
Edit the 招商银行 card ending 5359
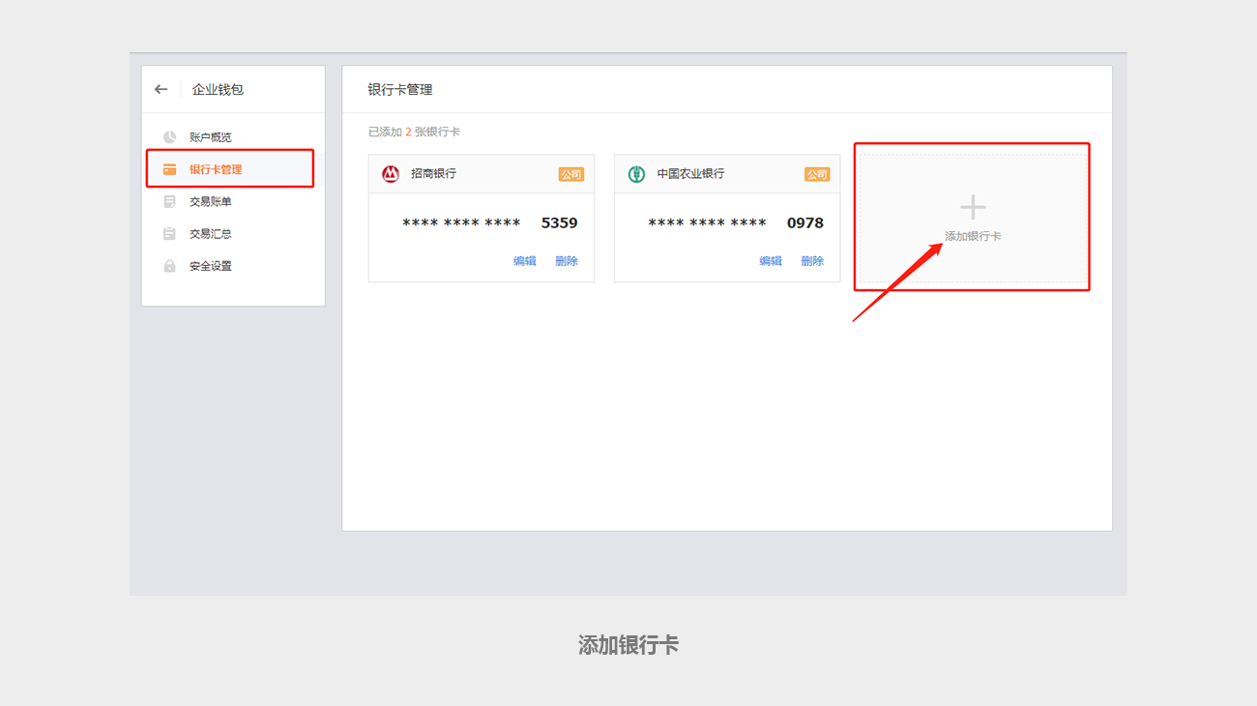(525, 261)
